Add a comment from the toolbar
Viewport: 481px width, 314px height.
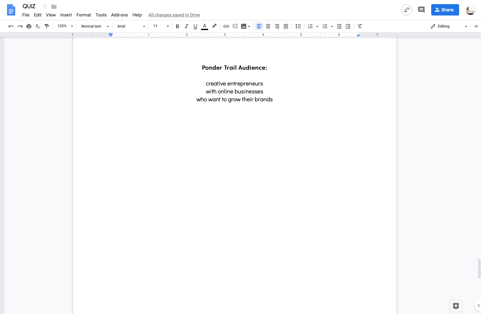pyautogui.click(x=235, y=26)
